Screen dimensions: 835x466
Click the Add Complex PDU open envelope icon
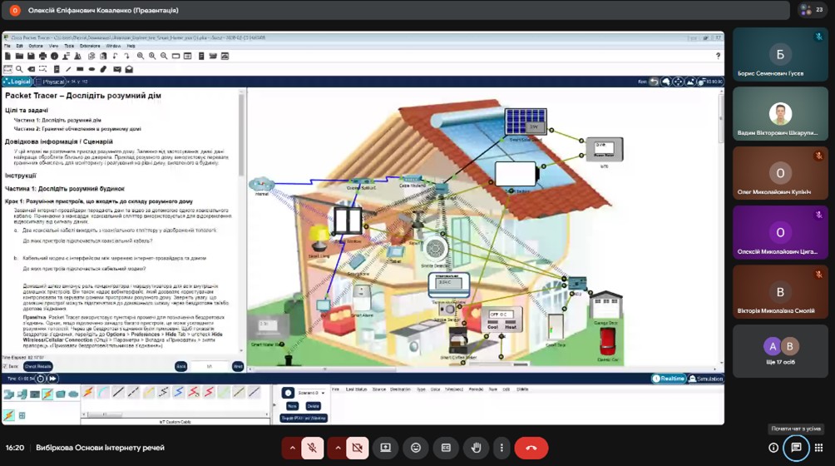129,69
